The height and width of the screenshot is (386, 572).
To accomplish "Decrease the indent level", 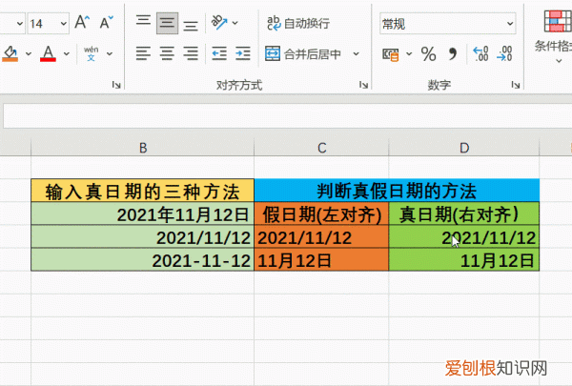I will tap(219, 53).
